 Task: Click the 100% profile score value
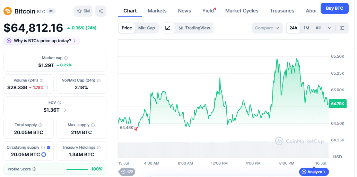click(97, 169)
